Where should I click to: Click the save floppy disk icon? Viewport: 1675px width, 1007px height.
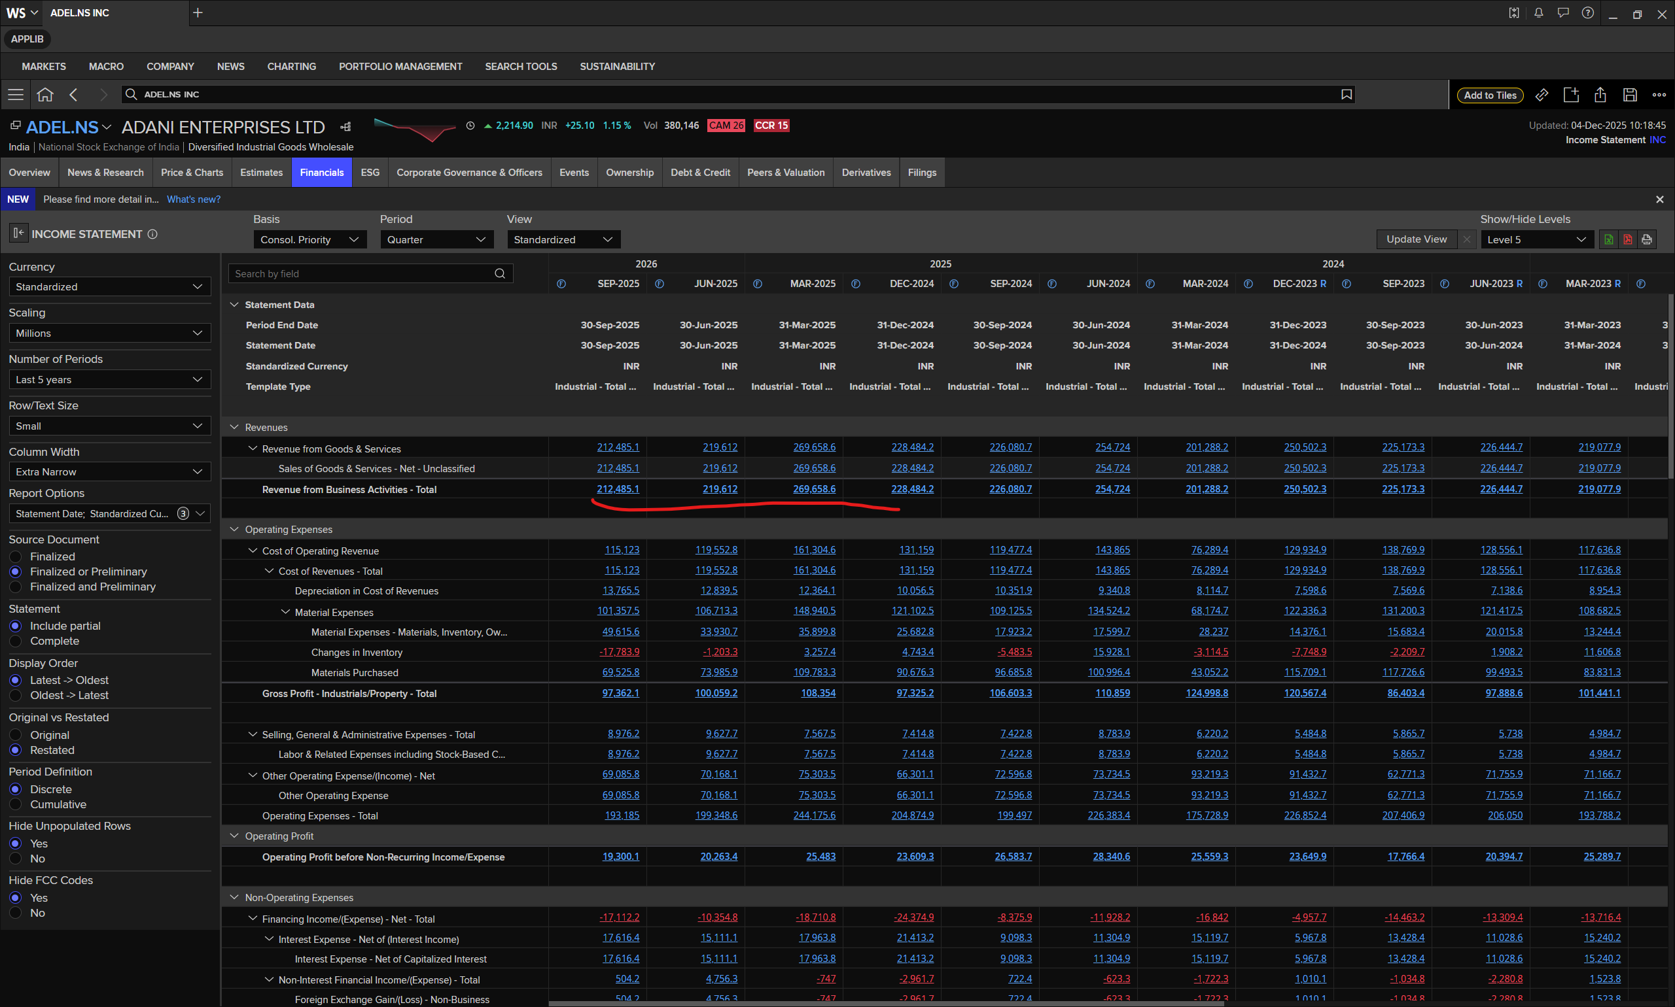[1629, 95]
